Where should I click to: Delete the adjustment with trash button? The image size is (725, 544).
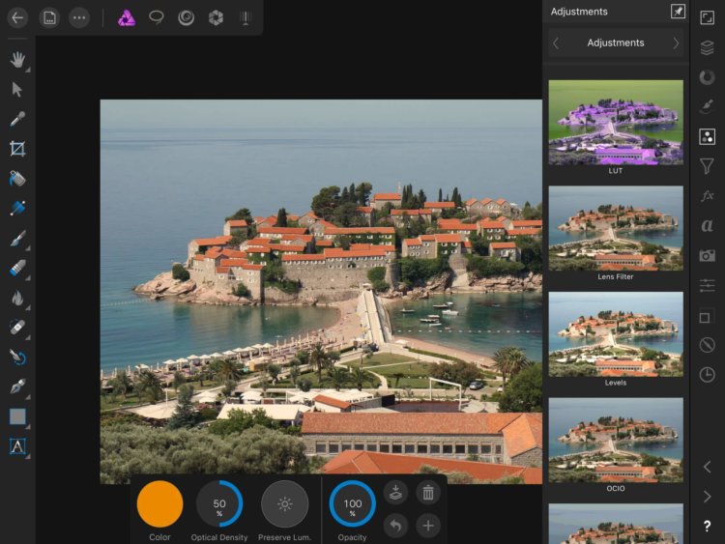[428, 493]
